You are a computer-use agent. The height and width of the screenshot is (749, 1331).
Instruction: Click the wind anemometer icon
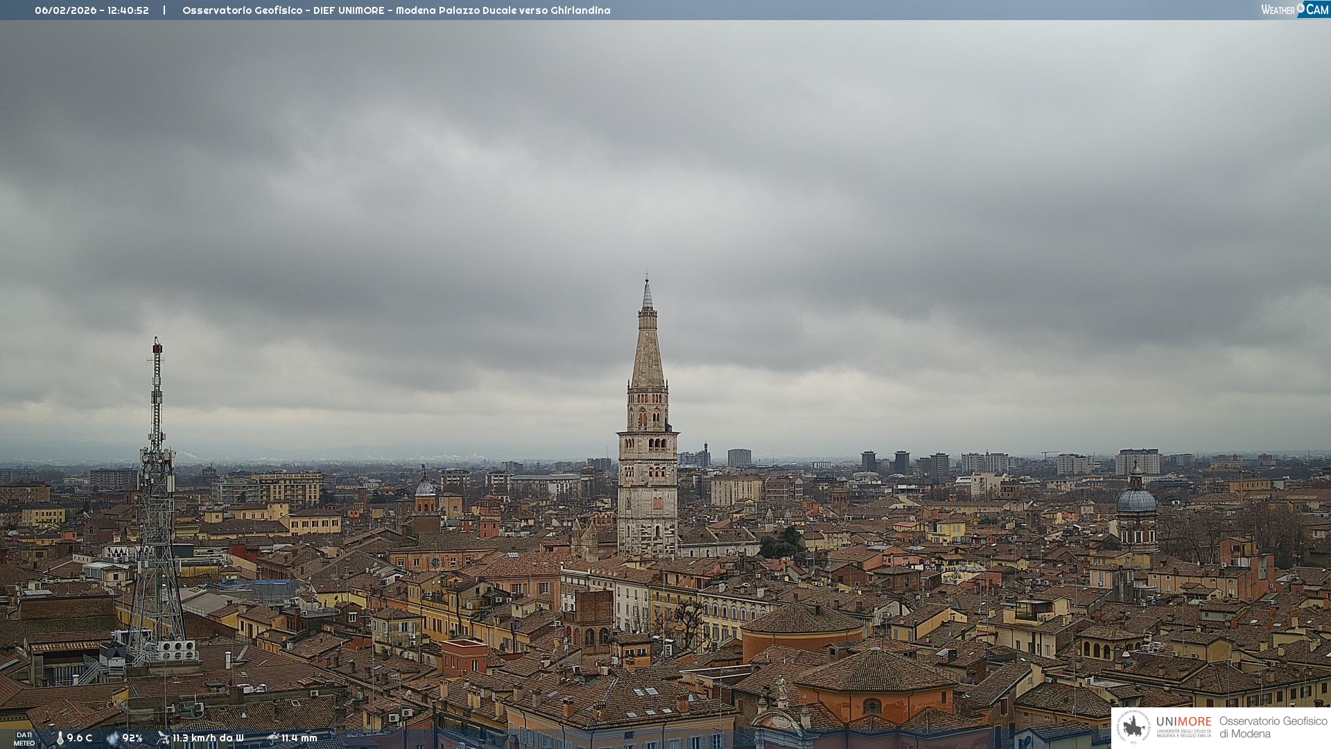point(163,738)
